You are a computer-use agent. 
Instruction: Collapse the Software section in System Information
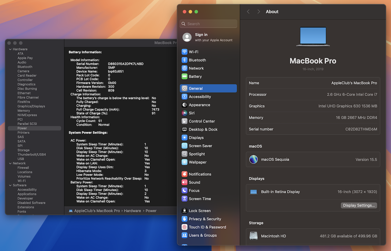click(x=10, y=185)
